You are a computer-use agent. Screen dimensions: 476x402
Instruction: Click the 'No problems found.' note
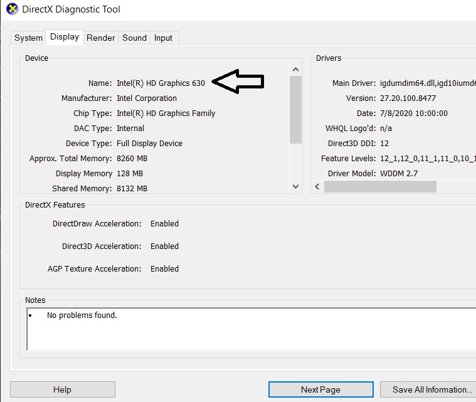click(82, 315)
